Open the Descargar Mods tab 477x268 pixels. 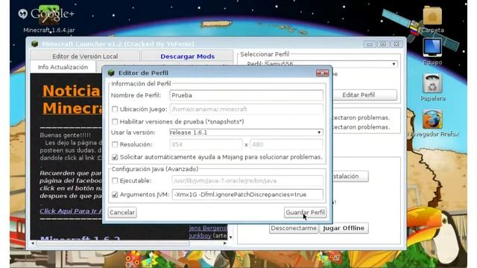tap(187, 57)
